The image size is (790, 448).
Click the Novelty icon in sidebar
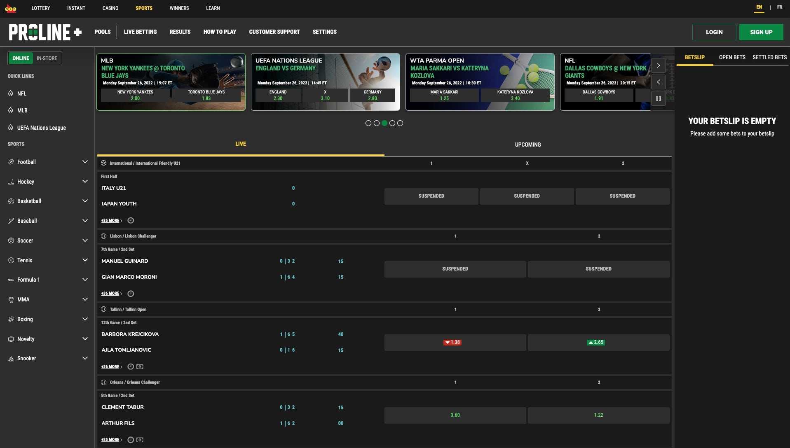(x=11, y=339)
